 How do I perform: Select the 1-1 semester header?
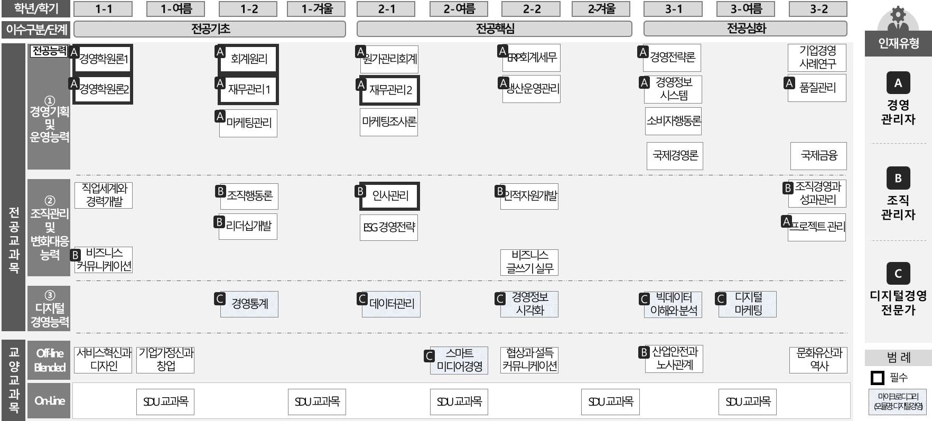tap(103, 9)
